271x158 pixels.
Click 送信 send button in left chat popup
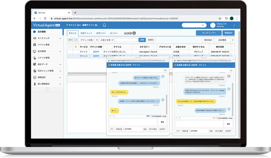162,122
